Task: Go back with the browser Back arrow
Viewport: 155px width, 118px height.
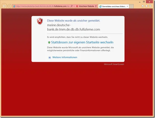Action: coord(4,6)
